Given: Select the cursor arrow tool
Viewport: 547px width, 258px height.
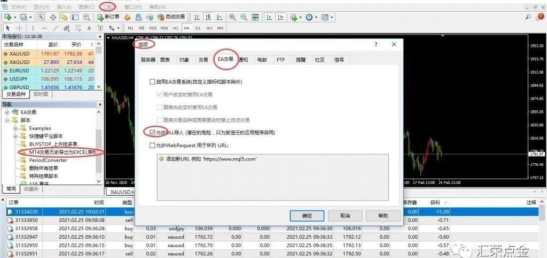Looking at the screenshot, I should tap(9, 28).
